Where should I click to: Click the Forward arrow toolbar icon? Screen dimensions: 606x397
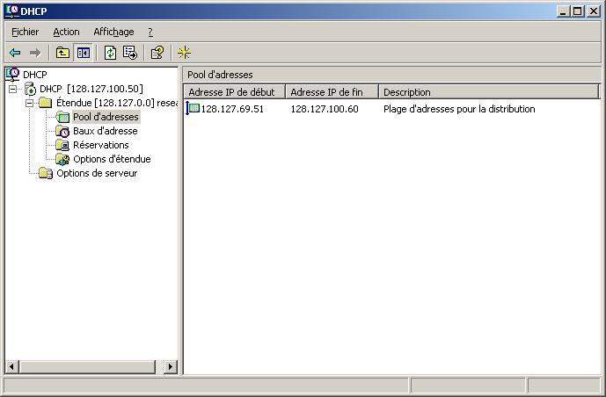pyautogui.click(x=35, y=53)
